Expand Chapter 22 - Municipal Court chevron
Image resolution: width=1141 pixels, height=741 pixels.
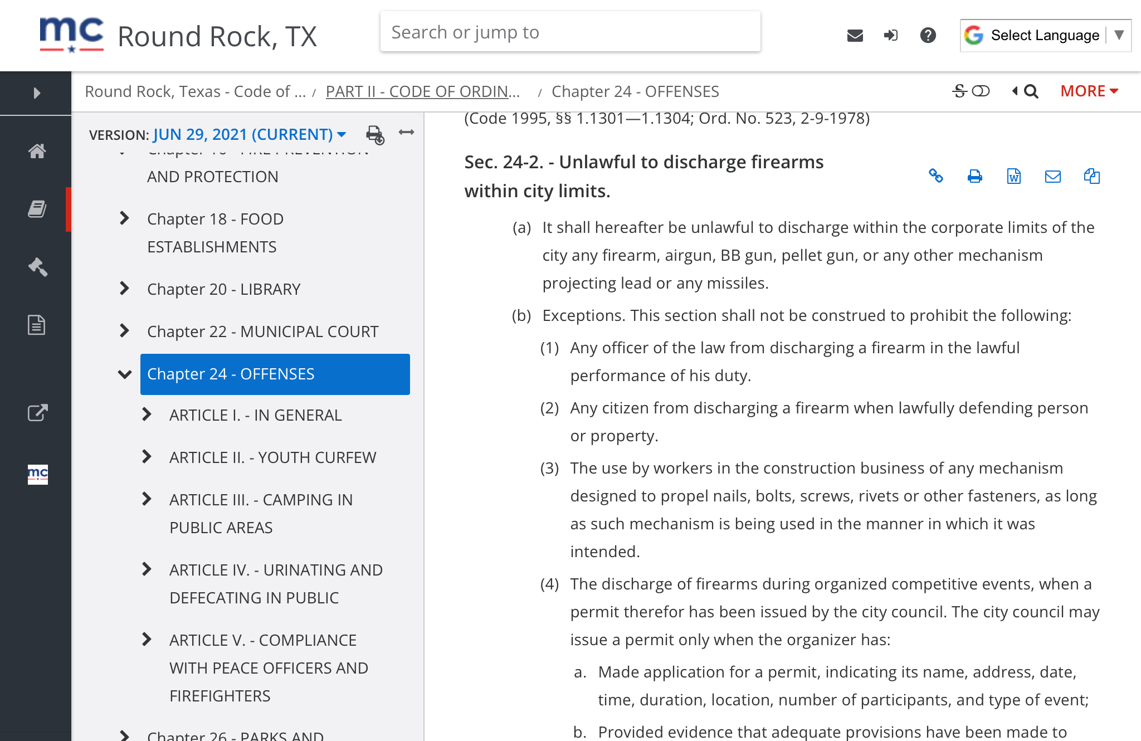(x=125, y=331)
